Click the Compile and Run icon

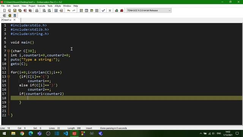[92, 11]
